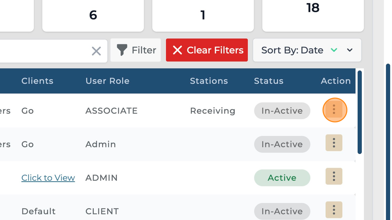
Task: Toggle sort direction with the green chevron
Action: (334, 50)
